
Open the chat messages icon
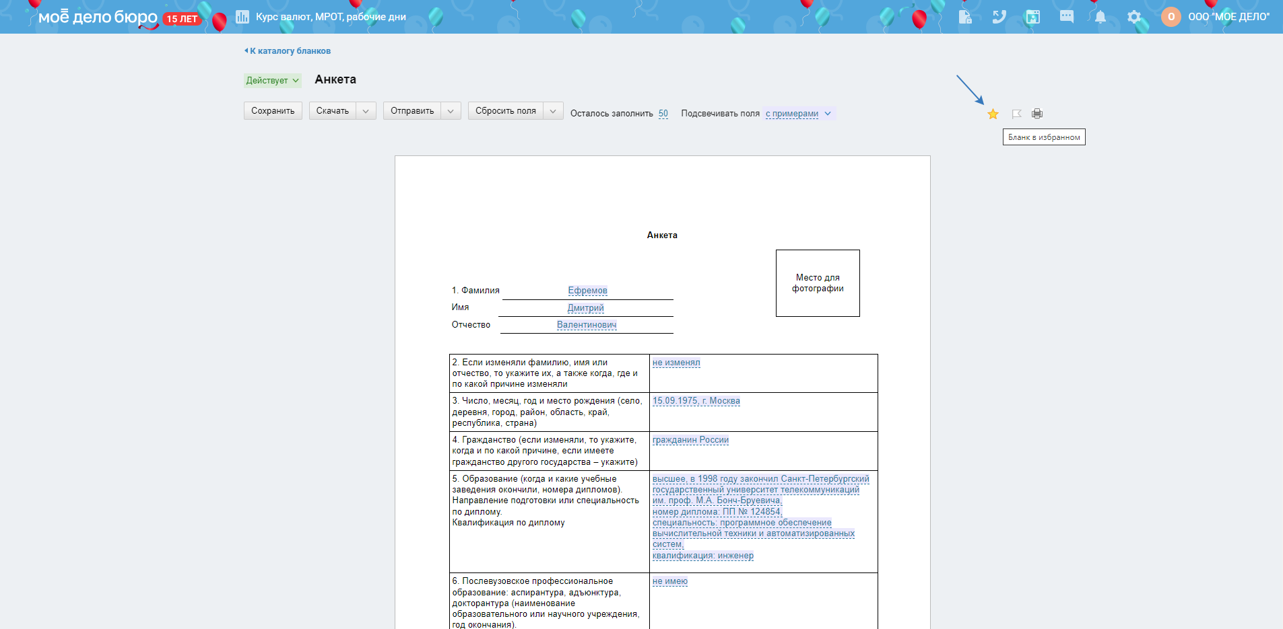(x=1066, y=17)
